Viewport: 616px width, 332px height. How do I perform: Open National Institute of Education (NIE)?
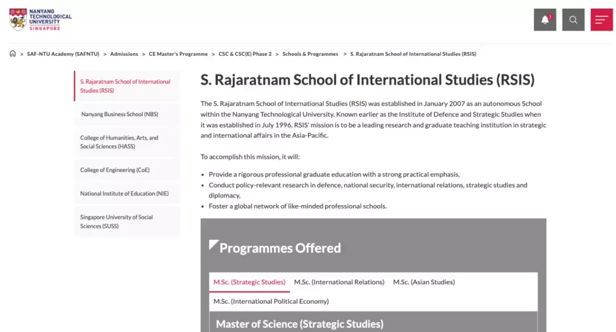127,194
